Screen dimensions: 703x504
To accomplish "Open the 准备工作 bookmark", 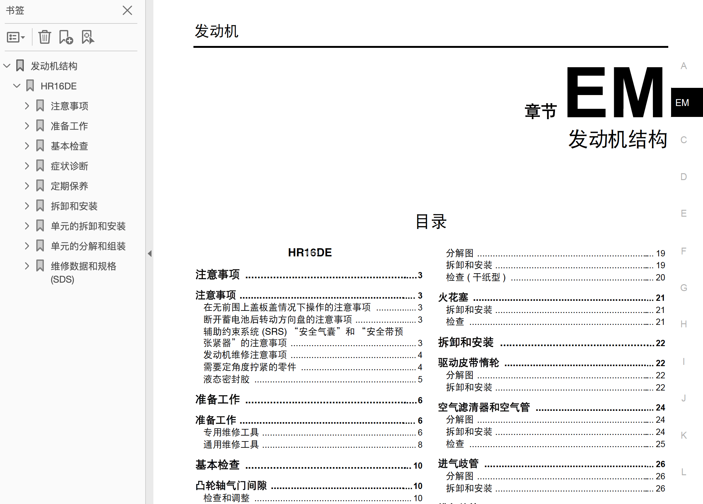I will [x=69, y=126].
